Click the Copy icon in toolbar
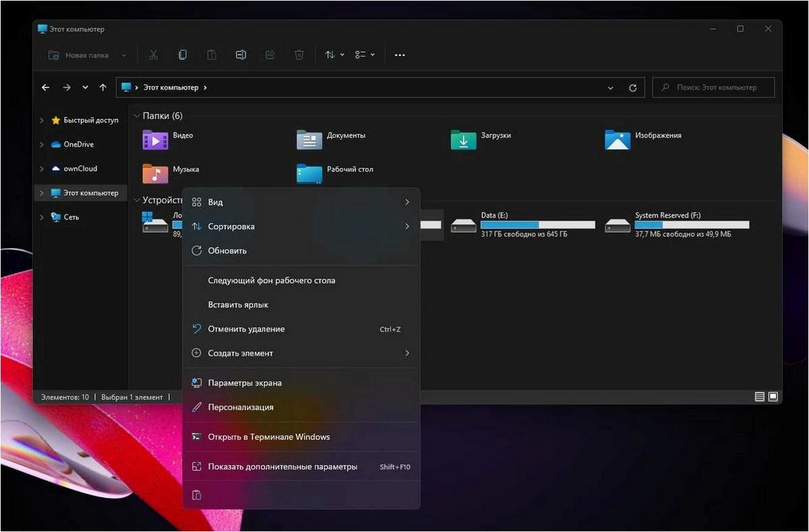The height and width of the screenshot is (532, 809). 183,55
